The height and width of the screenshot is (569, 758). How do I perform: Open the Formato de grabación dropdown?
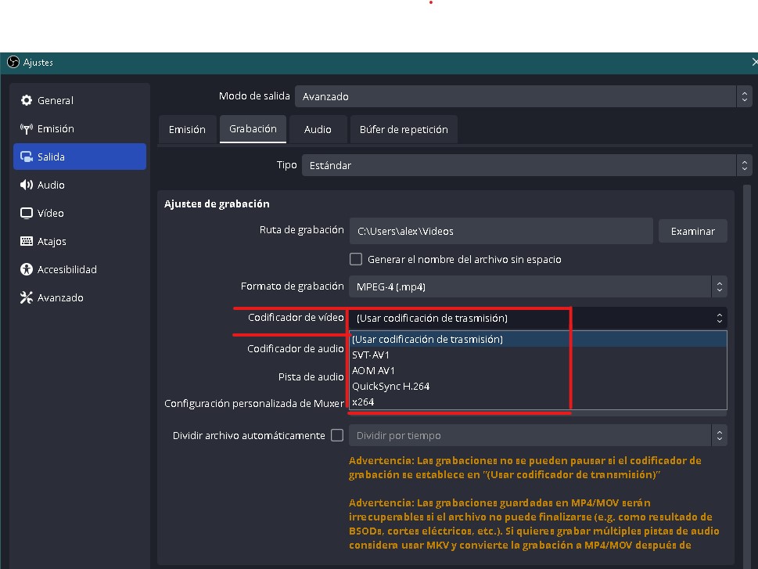pos(538,287)
